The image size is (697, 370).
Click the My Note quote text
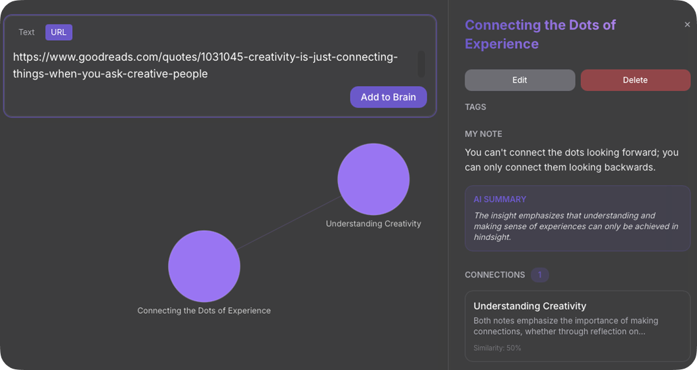[571, 159]
